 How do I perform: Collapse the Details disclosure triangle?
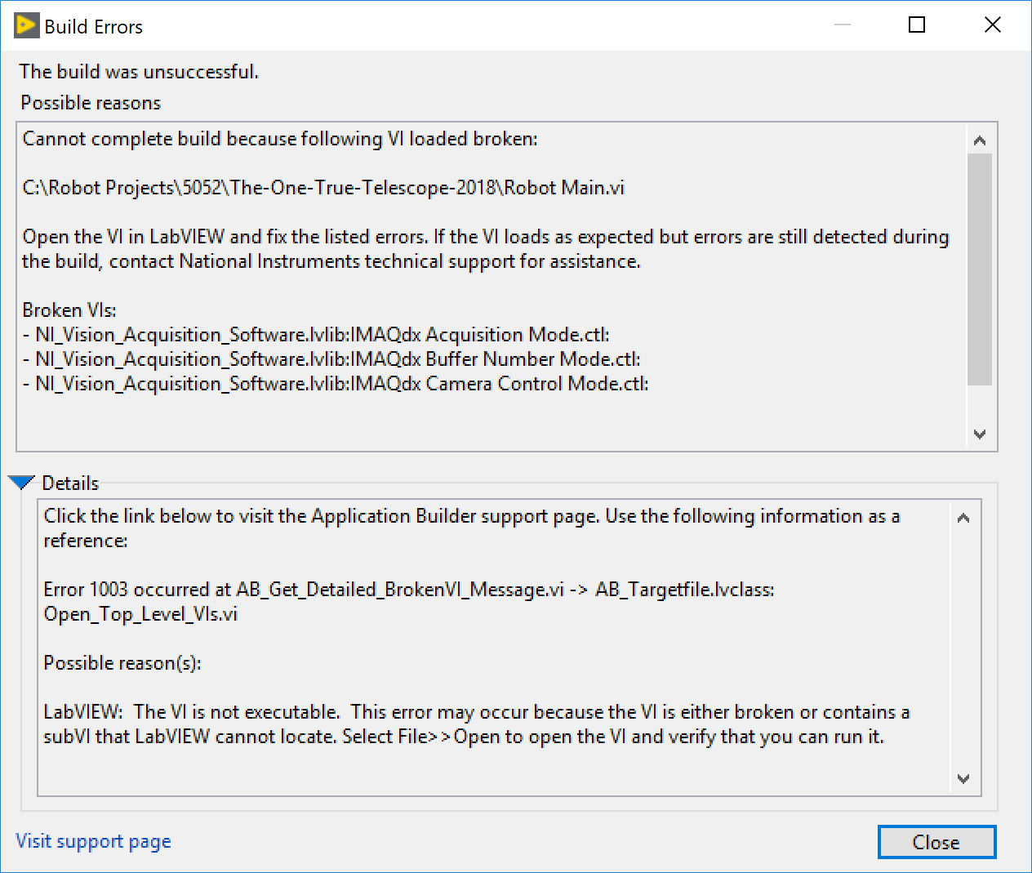coord(21,482)
